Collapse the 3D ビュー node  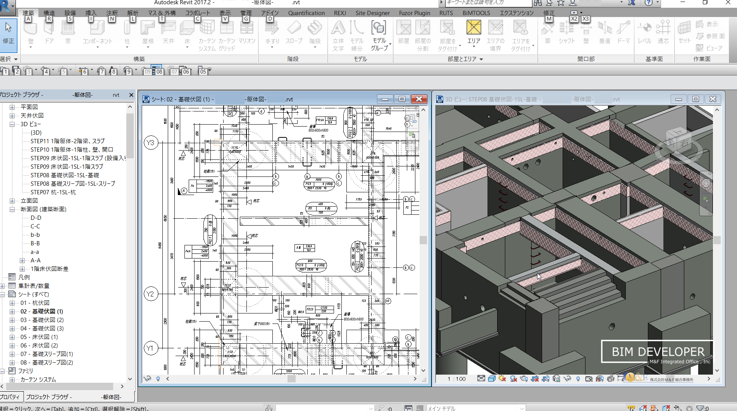12,124
